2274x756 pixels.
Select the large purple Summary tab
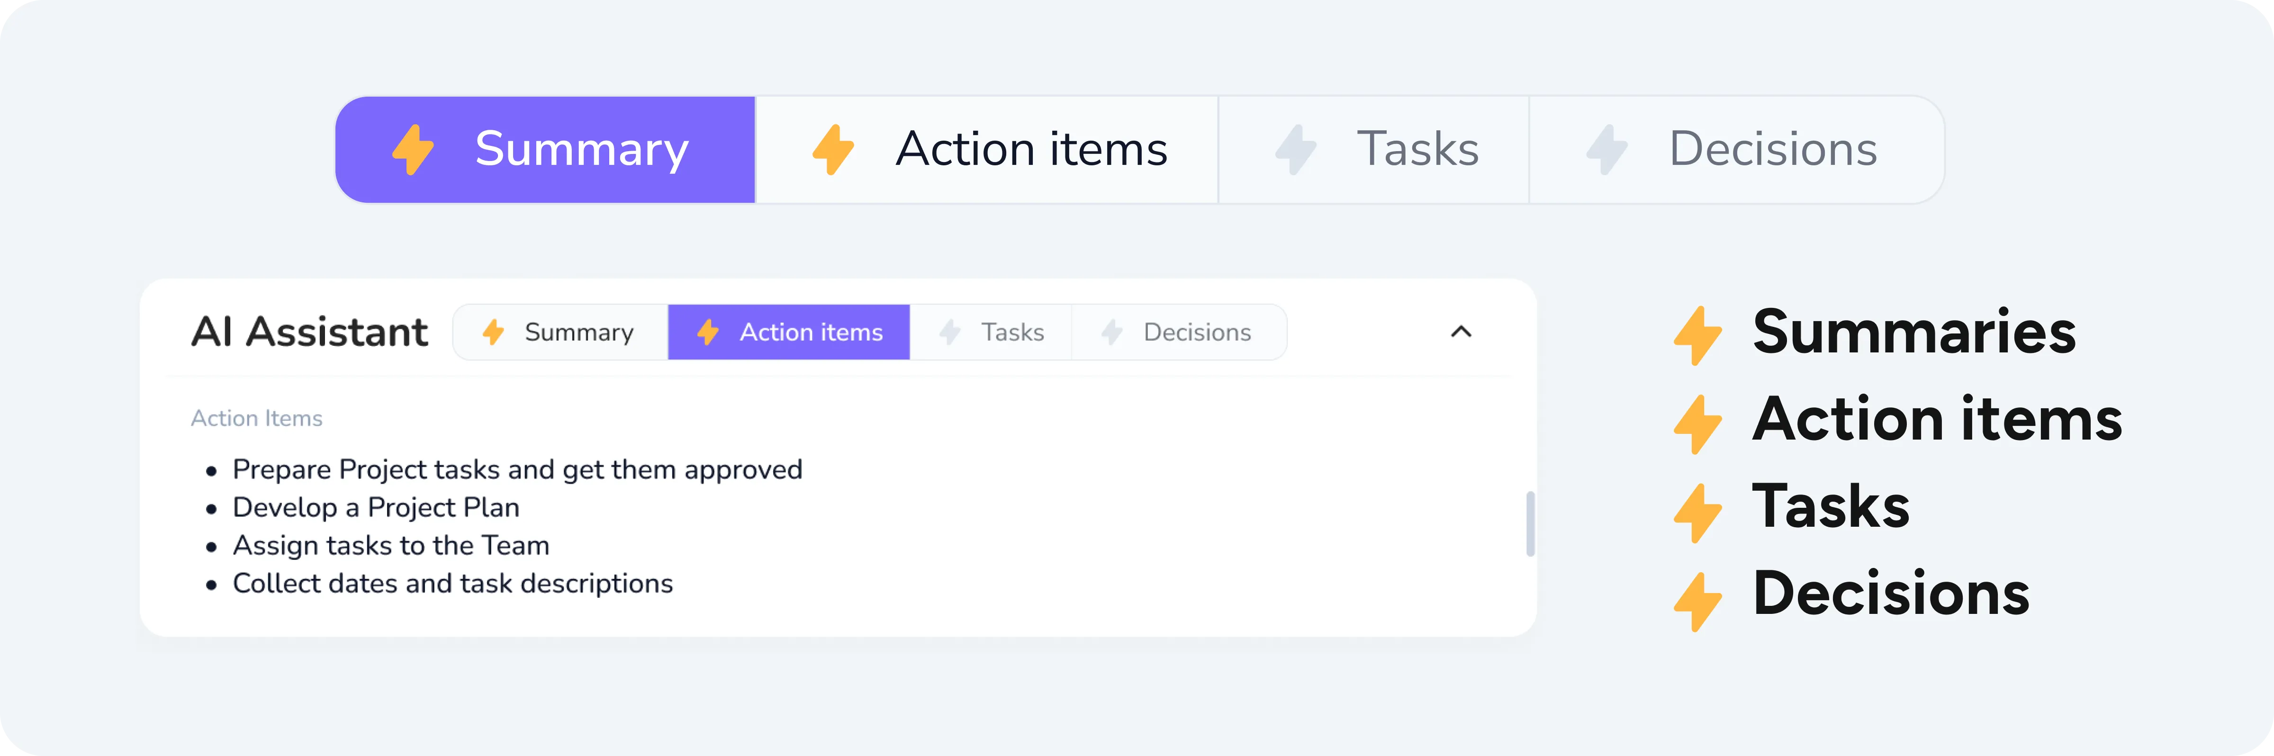[x=546, y=149]
